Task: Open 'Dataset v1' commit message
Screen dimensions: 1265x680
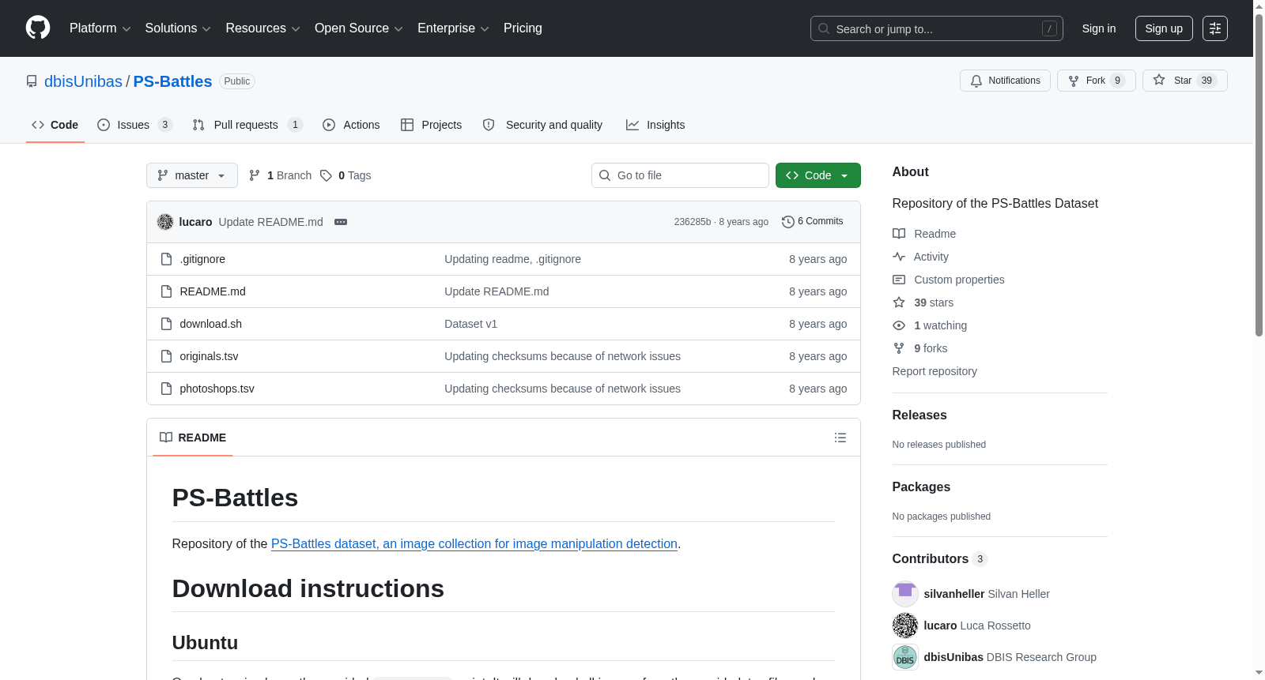Action: coord(470,324)
